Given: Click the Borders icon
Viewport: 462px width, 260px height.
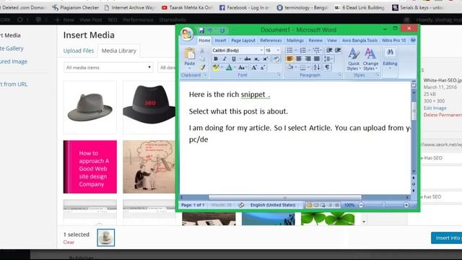Looking at the screenshot, I should (302, 67).
